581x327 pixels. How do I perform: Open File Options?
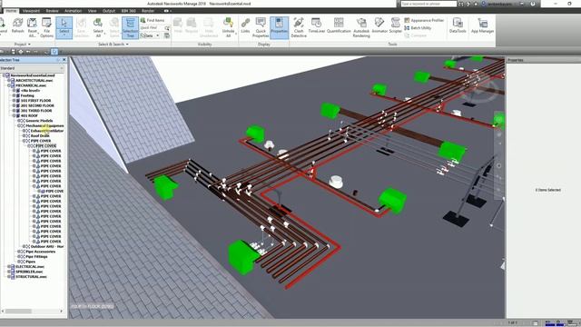point(46,26)
